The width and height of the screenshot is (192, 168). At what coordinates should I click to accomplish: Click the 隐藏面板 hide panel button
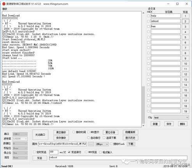(130, 132)
